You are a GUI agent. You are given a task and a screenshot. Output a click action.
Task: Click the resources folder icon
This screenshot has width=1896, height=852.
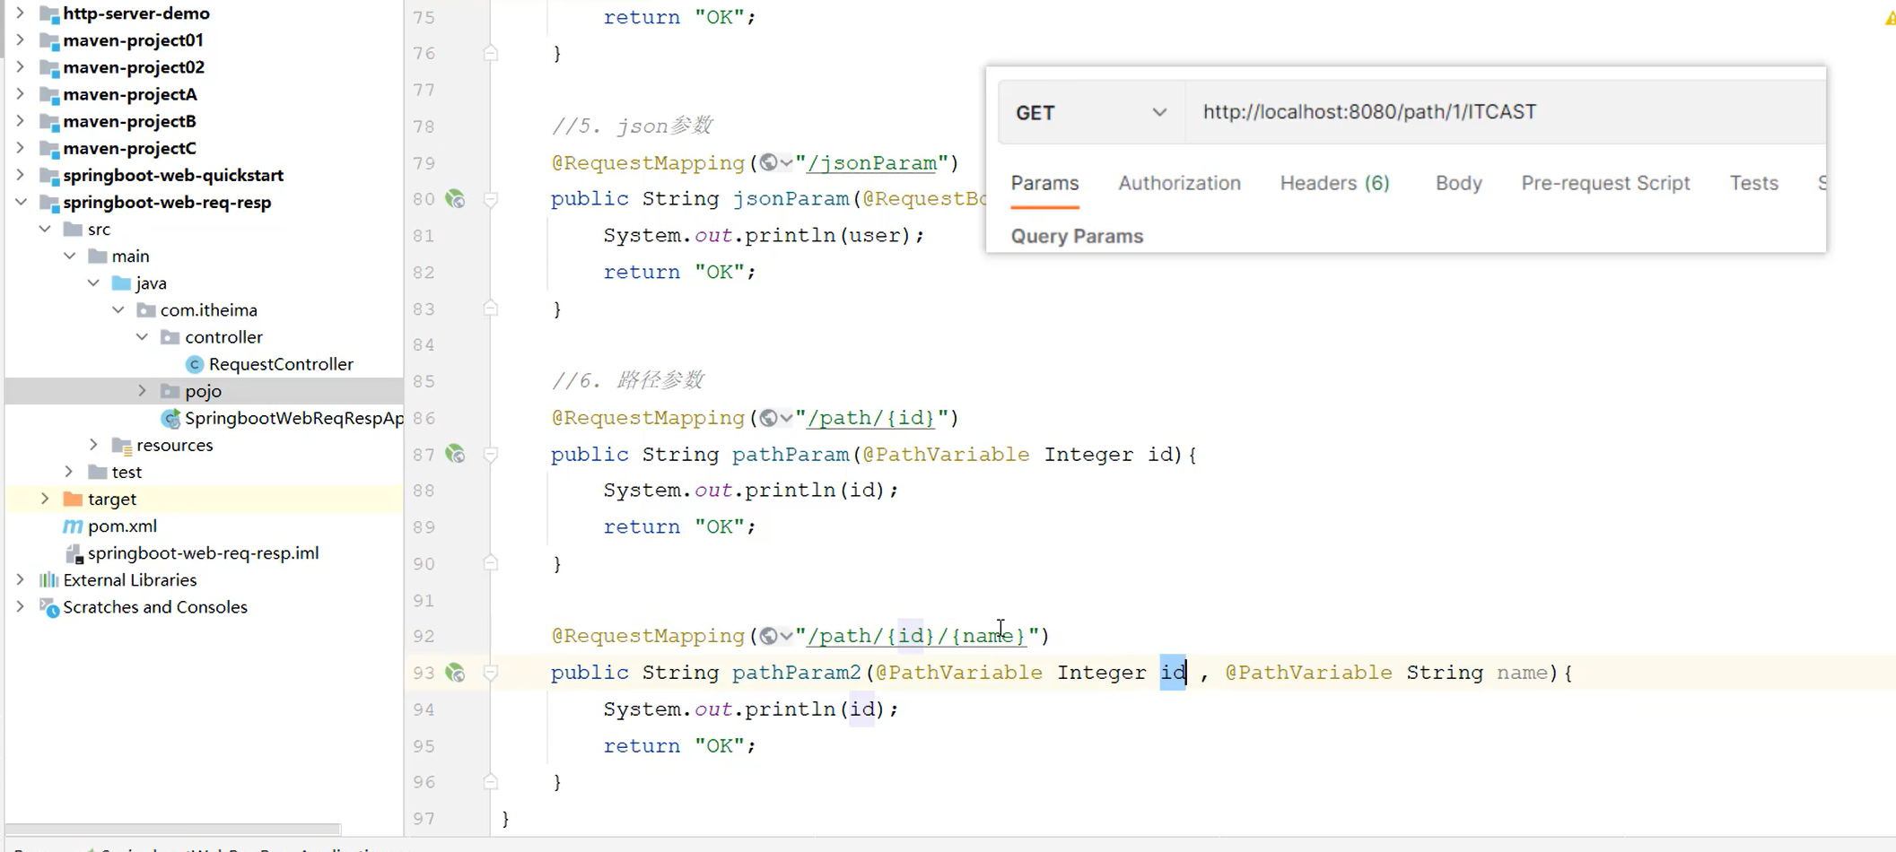point(122,446)
